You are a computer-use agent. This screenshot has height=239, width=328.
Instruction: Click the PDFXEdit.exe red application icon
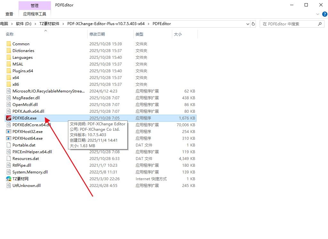9,118
